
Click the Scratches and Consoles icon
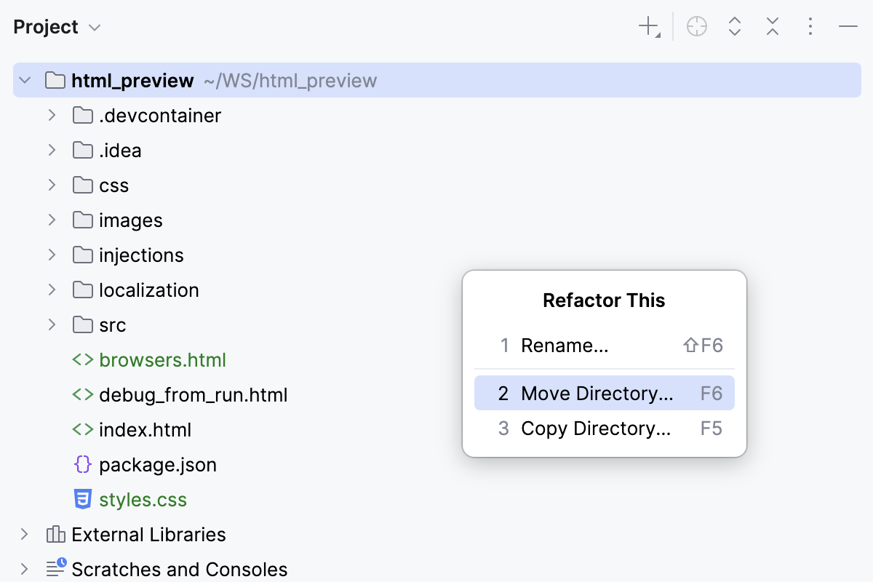(x=56, y=567)
